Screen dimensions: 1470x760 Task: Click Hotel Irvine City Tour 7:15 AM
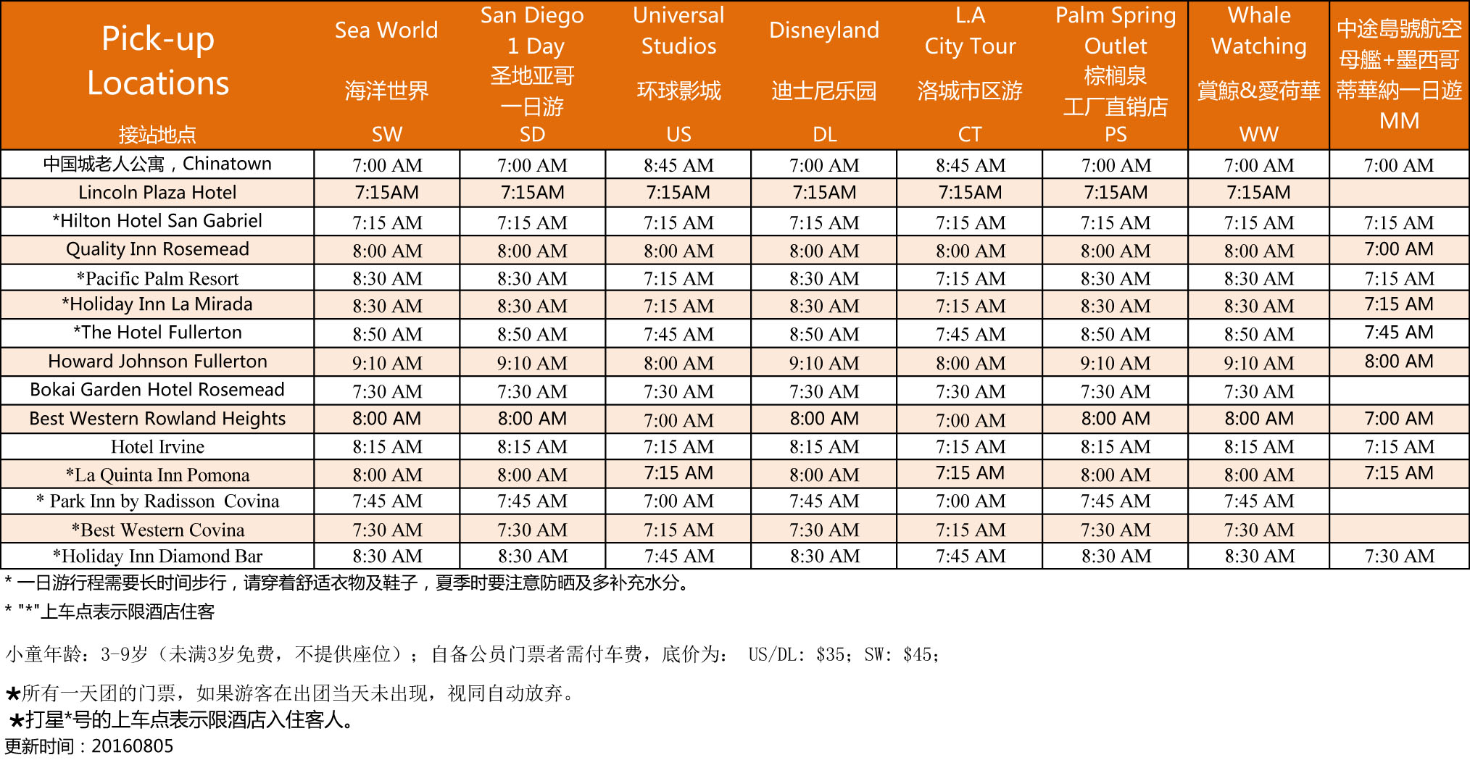(x=970, y=447)
